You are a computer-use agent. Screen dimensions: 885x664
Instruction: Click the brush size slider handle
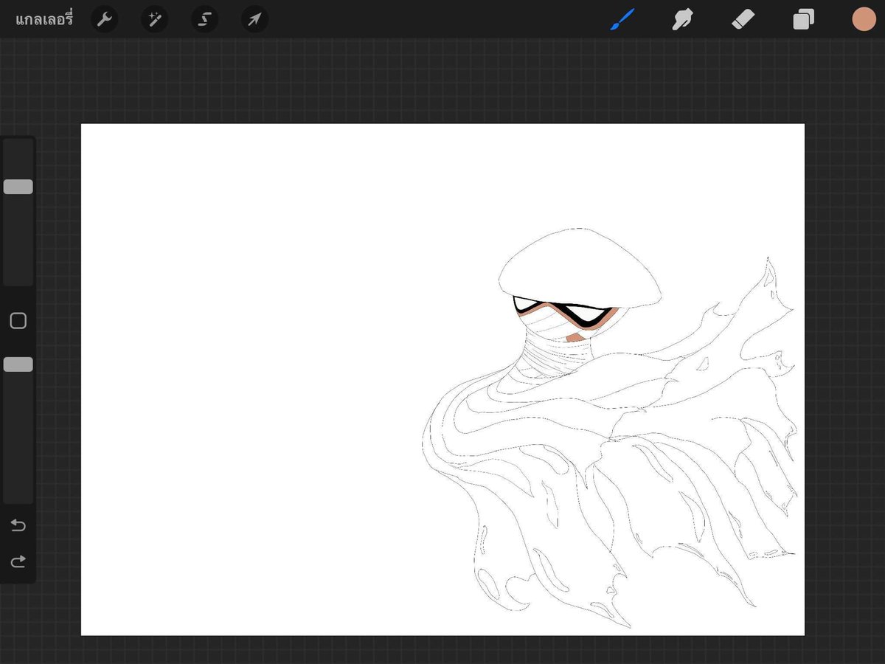(x=18, y=187)
